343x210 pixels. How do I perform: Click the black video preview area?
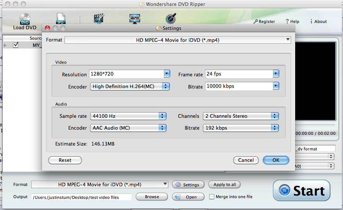[315, 81]
